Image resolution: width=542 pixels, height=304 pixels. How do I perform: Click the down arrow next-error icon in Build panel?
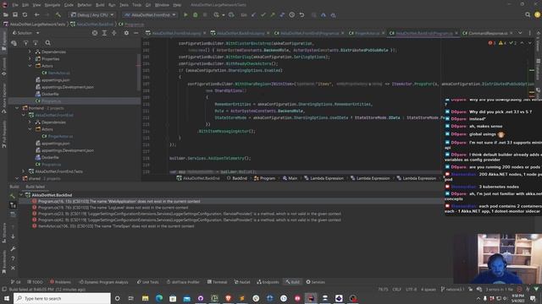[x=13, y=236]
